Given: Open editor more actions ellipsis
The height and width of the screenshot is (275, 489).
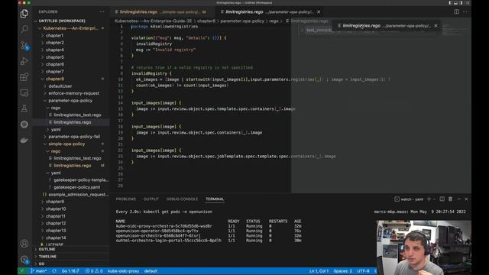Looking at the screenshot, I should pos(465,11).
